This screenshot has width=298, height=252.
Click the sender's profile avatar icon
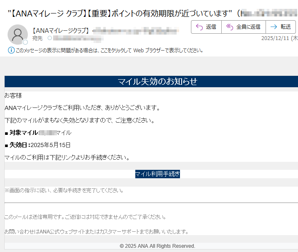[17, 35]
